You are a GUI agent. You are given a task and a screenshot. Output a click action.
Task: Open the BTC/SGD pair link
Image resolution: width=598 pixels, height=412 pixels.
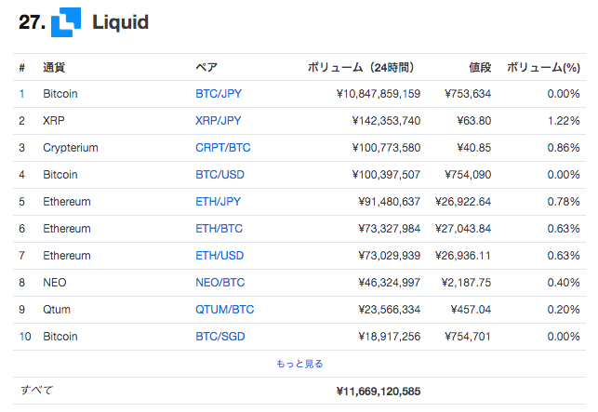click(x=220, y=337)
